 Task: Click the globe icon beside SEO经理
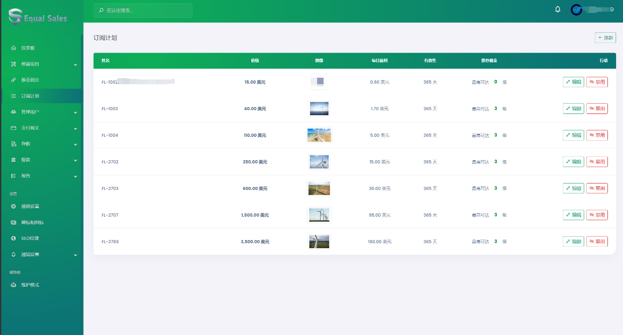(x=13, y=238)
